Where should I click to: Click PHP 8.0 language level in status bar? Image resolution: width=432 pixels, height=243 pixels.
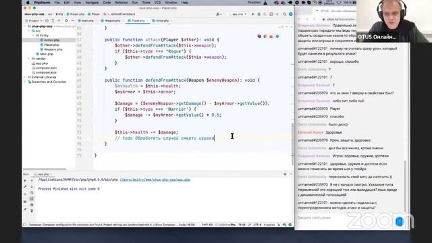pyautogui.click(x=207, y=225)
